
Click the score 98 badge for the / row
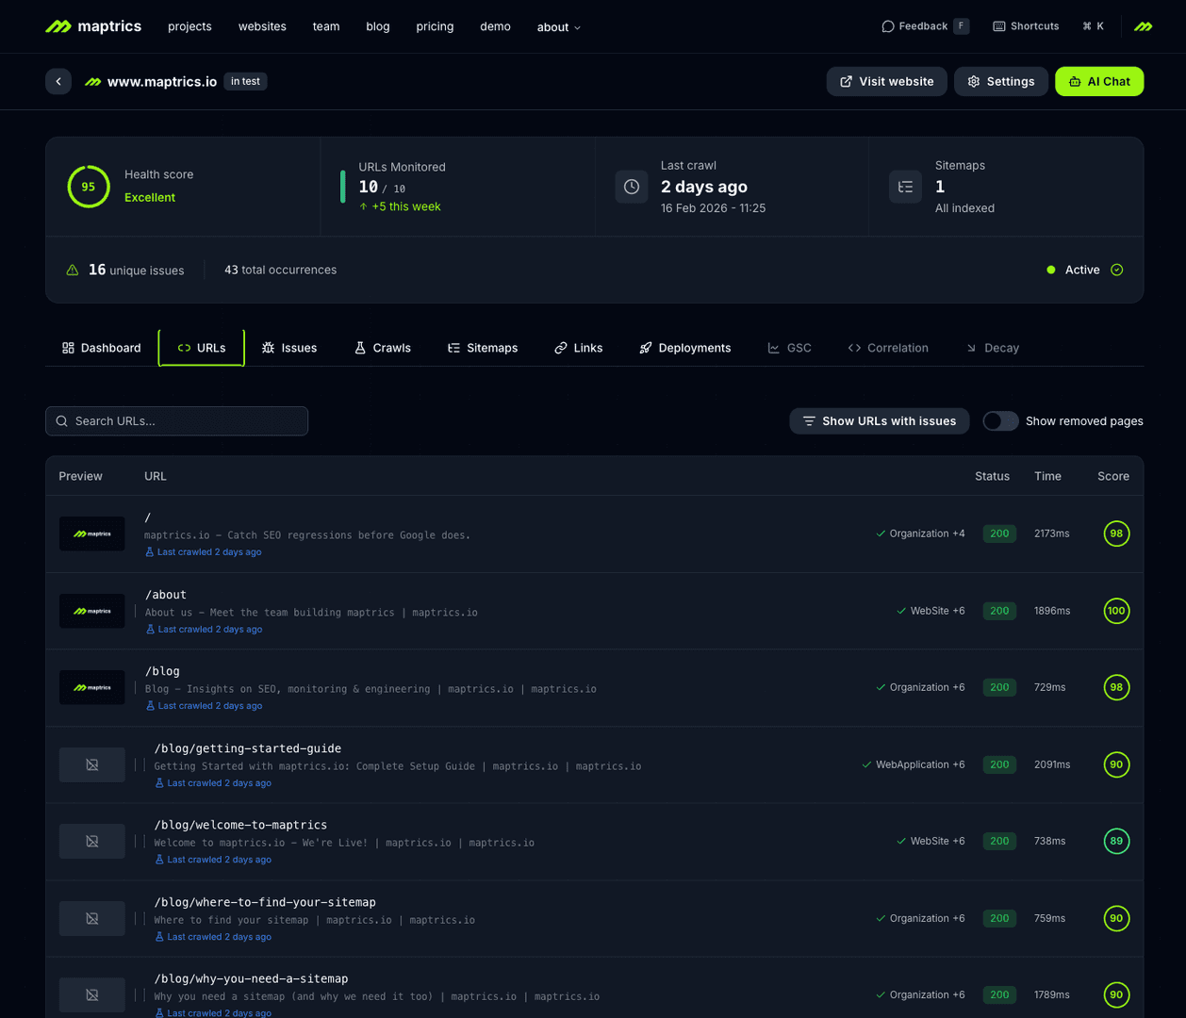(1116, 534)
